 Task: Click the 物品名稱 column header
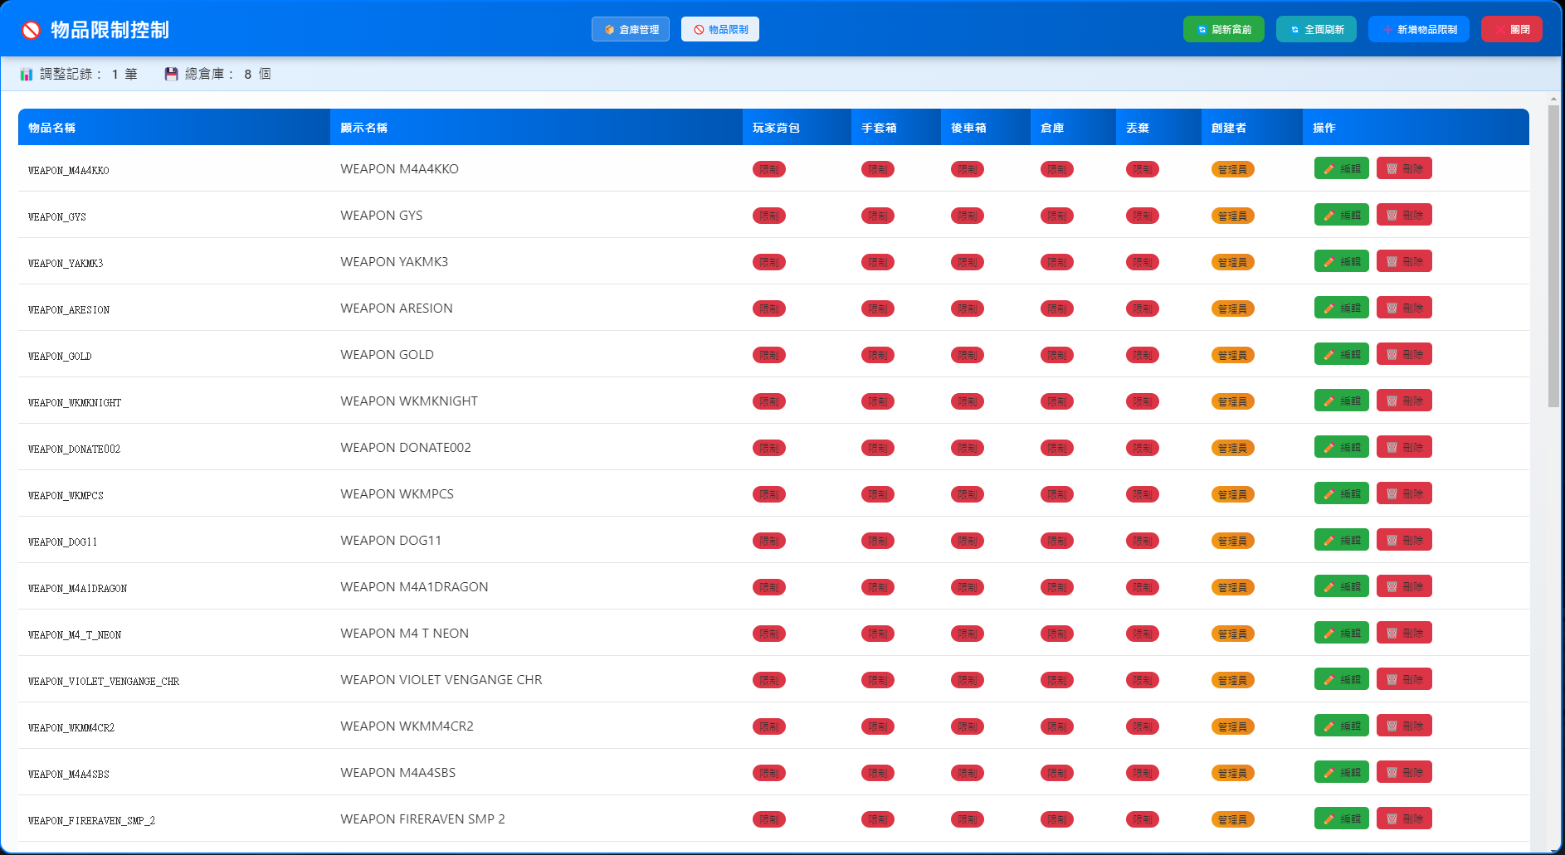[x=52, y=128]
